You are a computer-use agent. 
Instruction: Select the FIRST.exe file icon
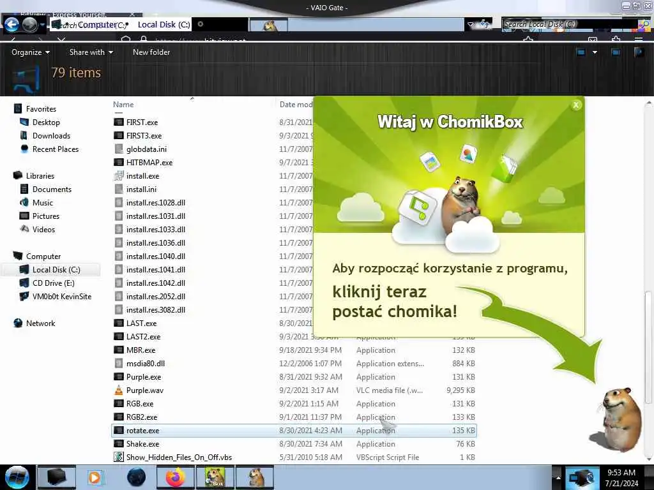118,122
